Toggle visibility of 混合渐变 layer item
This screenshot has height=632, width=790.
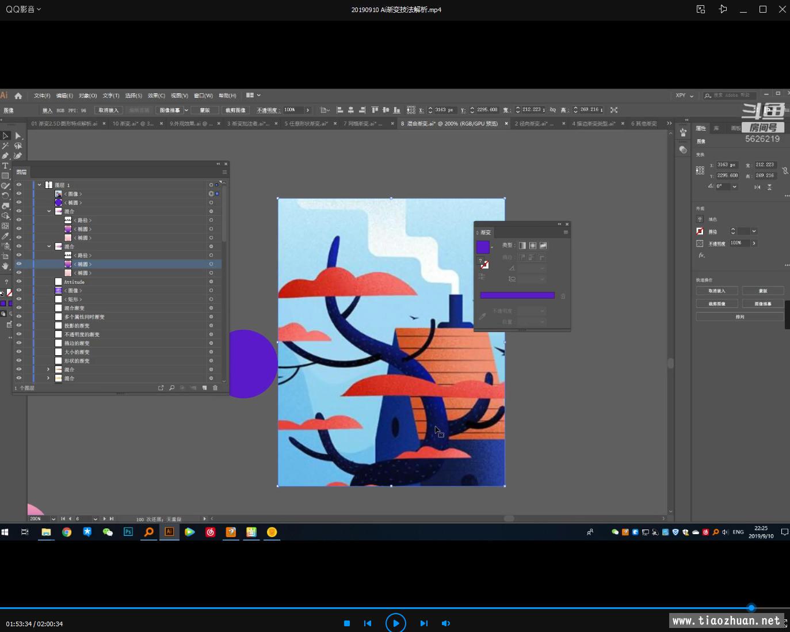coord(19,308)
